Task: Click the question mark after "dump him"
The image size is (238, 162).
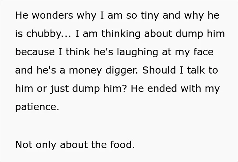Action: tap(124, 89)
